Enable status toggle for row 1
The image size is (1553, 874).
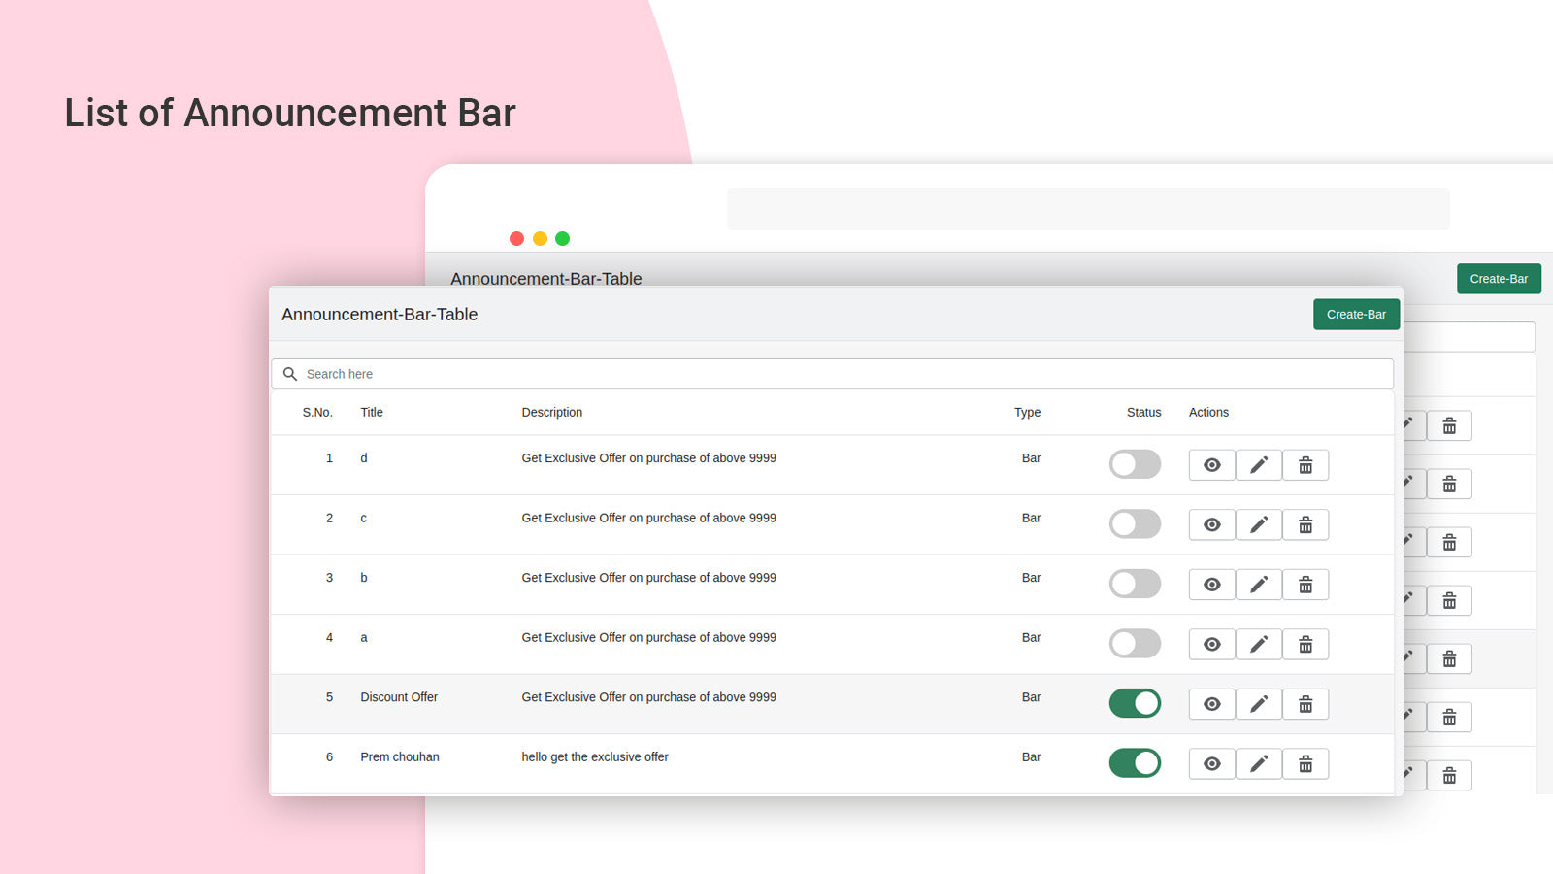point(1135,464)
